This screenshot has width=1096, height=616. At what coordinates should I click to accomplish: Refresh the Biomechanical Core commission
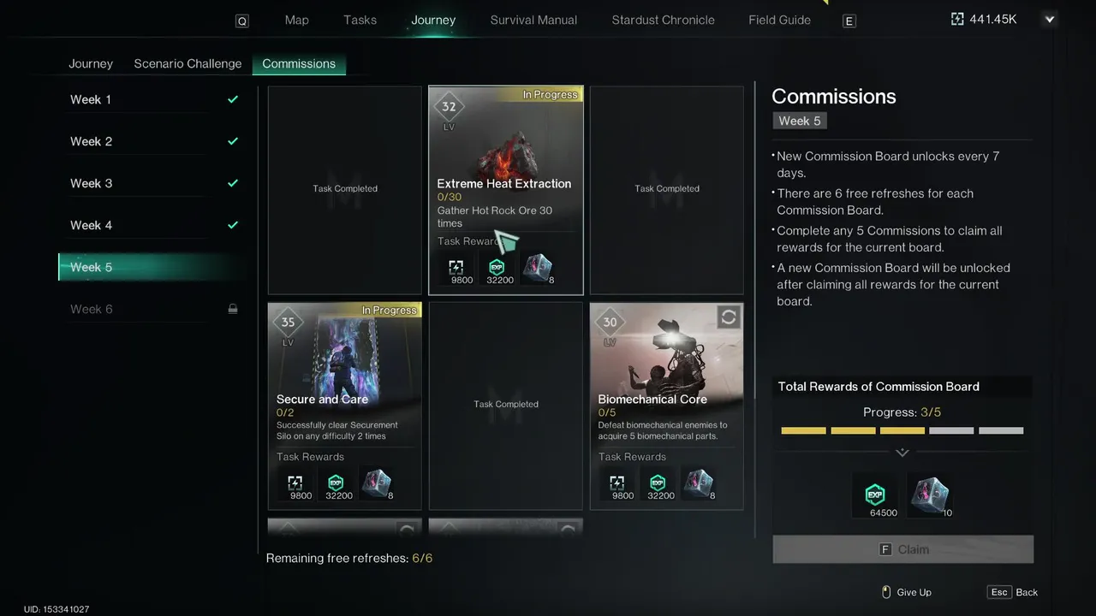pos(728,317)
